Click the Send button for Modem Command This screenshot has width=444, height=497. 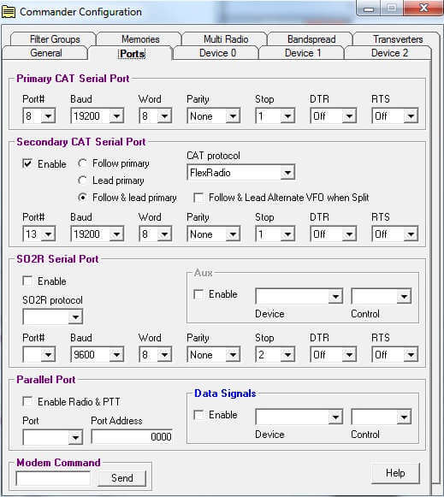[x=122, y=478]
